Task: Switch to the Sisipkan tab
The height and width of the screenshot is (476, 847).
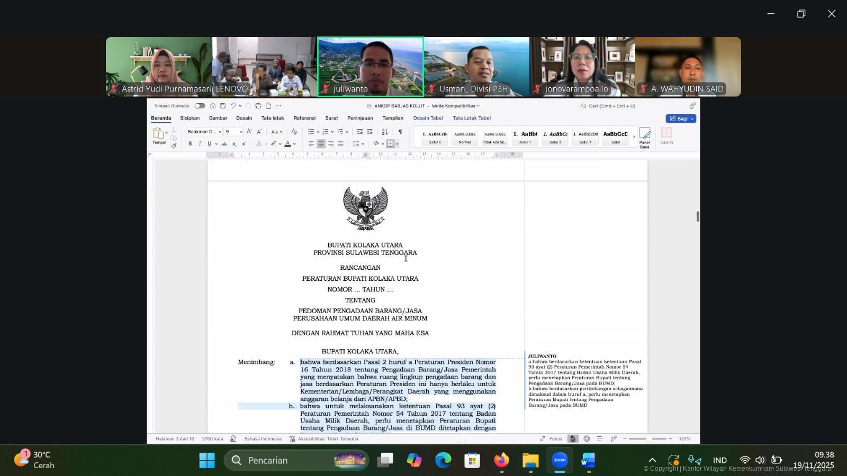Action: click(x=190, y=118)
